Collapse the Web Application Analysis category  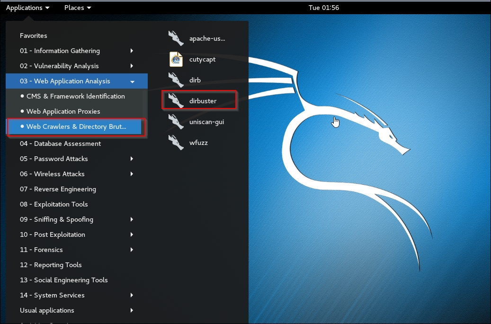pyautogui.click(x=132, y=81)
